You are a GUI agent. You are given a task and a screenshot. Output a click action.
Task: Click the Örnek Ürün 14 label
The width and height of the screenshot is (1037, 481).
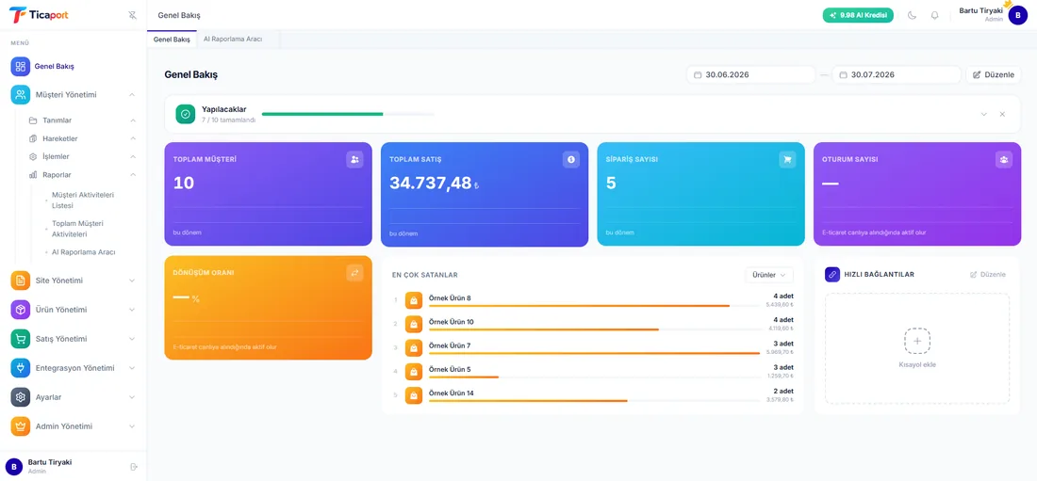click(x=453, y=393)
